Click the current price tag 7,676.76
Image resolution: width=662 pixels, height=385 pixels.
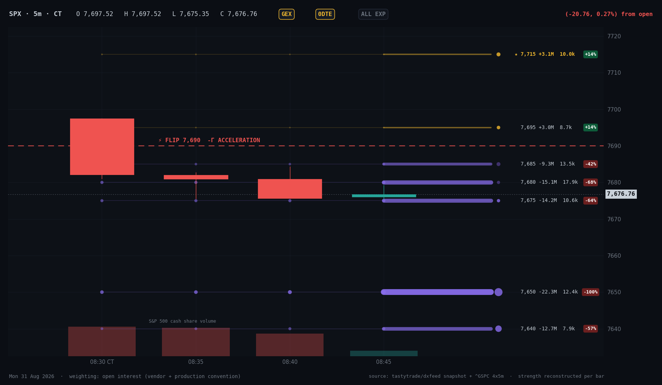tap(621, 194)
